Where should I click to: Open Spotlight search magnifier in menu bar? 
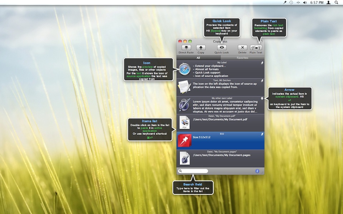pos(336,2)
